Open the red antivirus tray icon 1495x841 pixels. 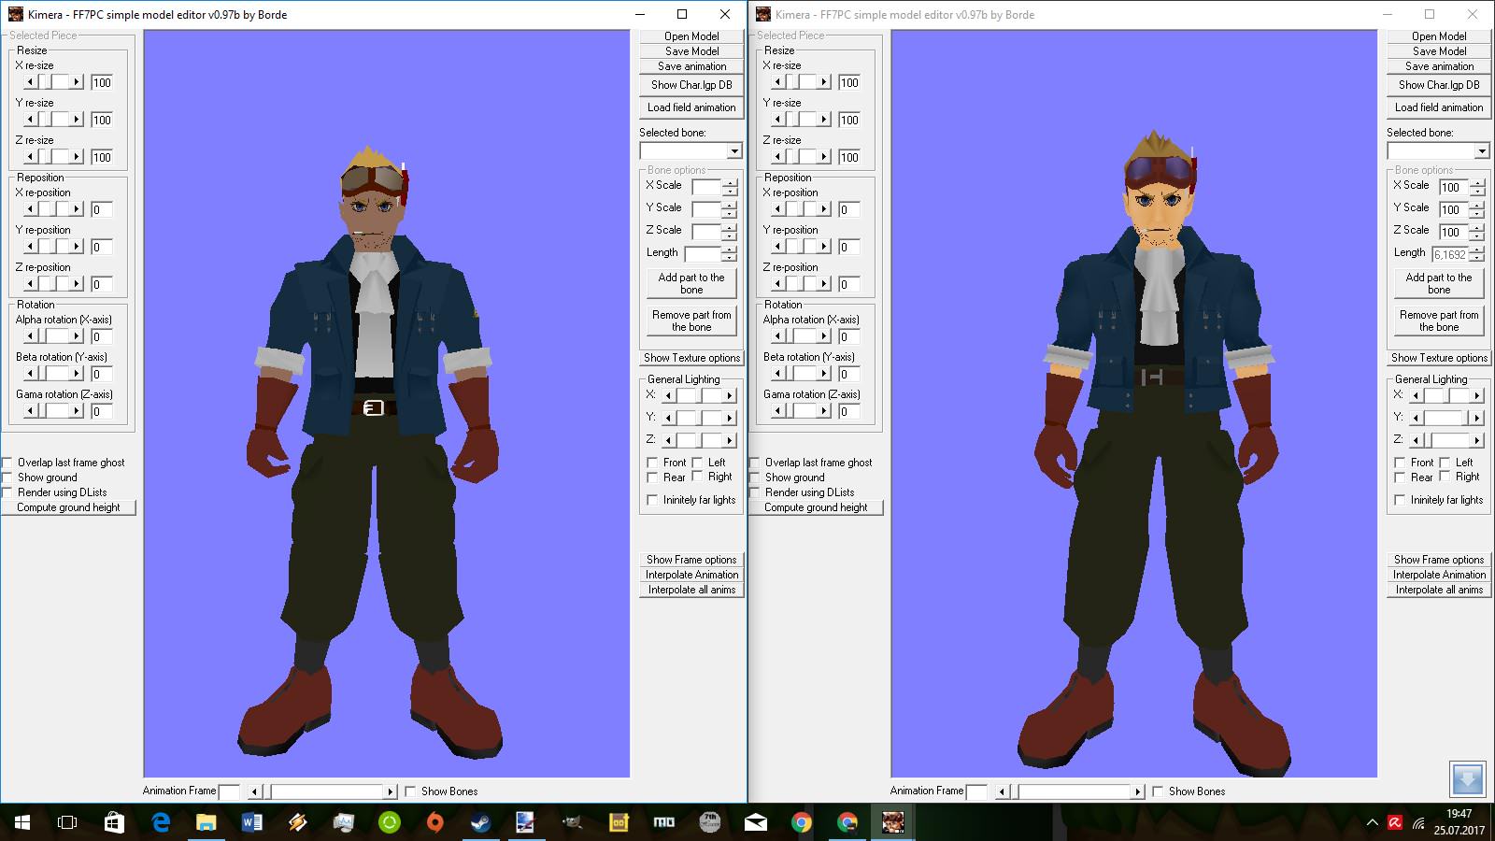1395,823
